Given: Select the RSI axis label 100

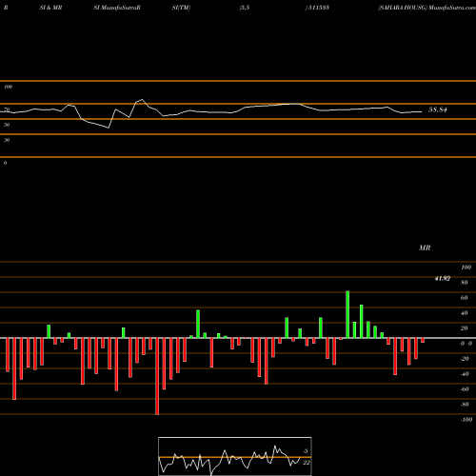Looking at the screenshot, I should click(9, 87).
